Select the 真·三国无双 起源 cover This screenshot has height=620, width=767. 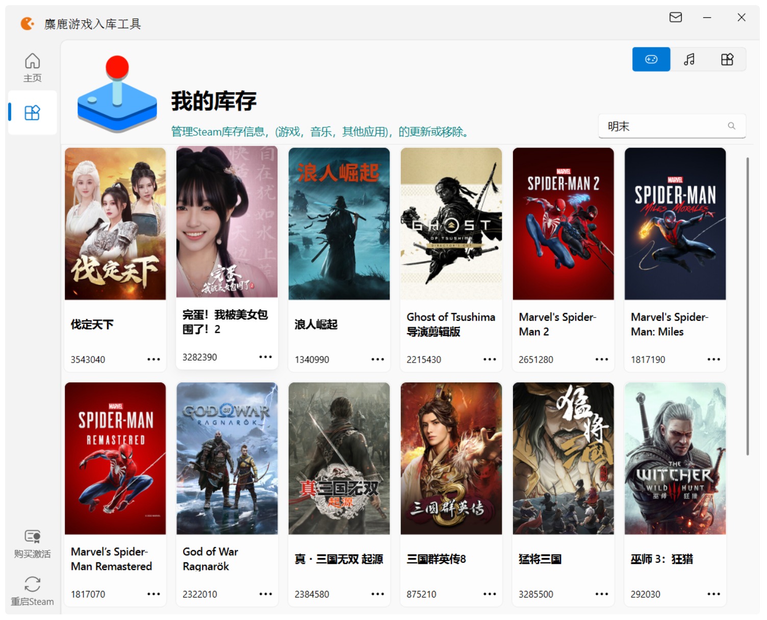[339, 458]
